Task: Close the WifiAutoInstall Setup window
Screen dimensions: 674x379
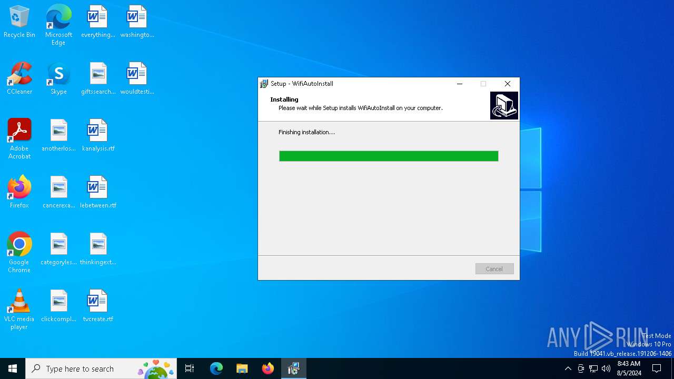Action: click(x=508, y=84)
